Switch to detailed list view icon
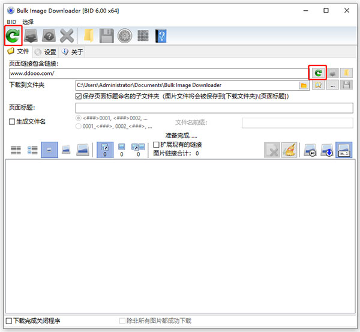The width and height of the screenshot is (360, 332). point(32,150)
